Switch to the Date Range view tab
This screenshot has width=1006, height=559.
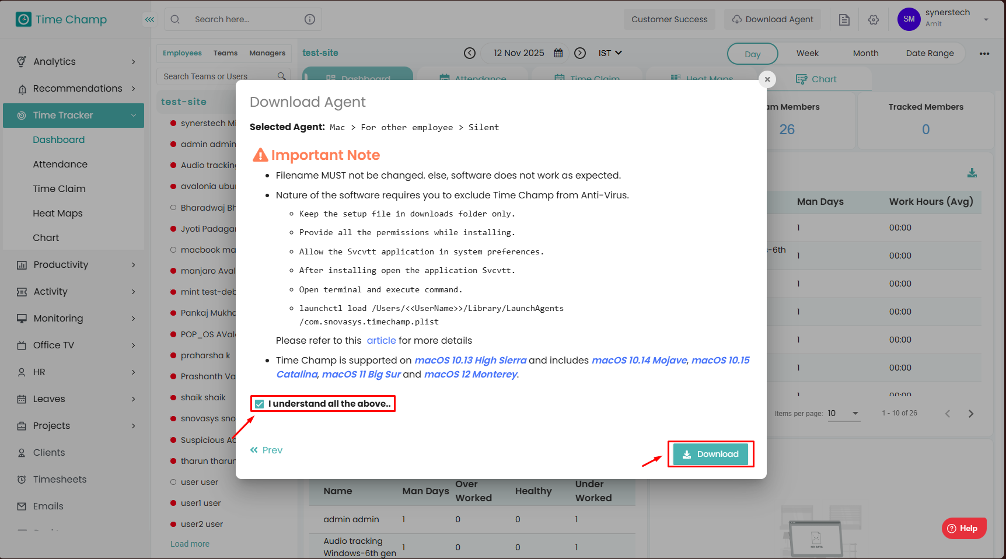[x=930, y=53]
